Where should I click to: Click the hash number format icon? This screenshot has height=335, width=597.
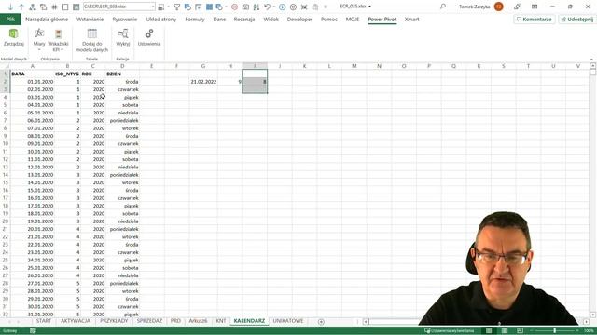pyautogui.click(x=54, y=7)
